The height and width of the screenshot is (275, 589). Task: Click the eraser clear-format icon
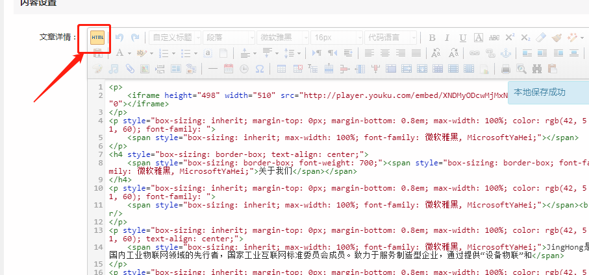tap(542, 38)
